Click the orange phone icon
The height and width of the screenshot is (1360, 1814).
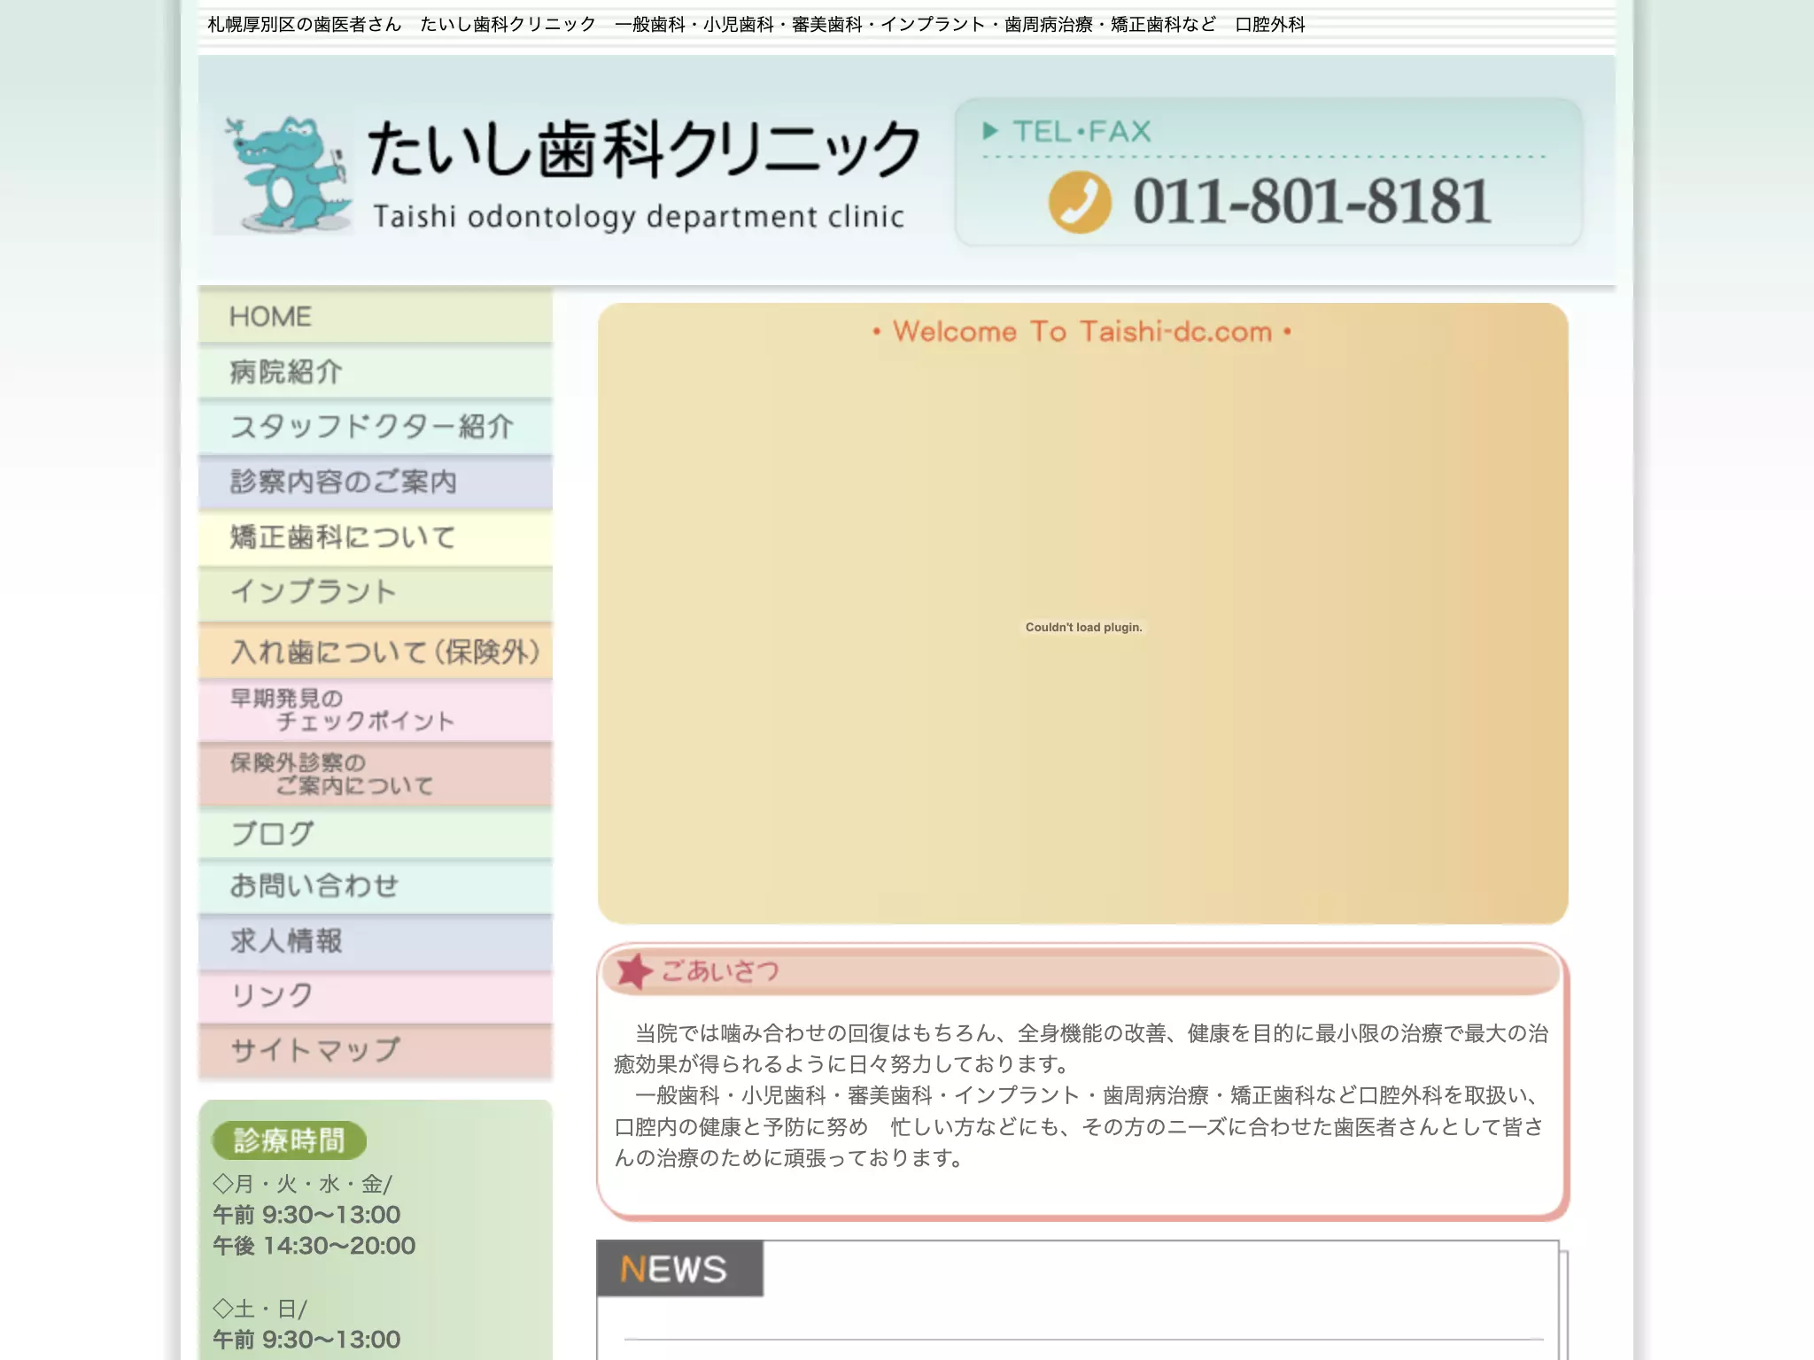pyautogui.click(x=1080, y=202)
